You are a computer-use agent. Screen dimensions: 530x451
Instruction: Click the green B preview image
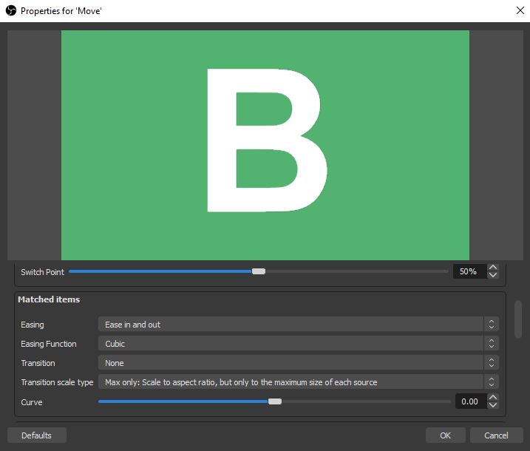point(265,145)
